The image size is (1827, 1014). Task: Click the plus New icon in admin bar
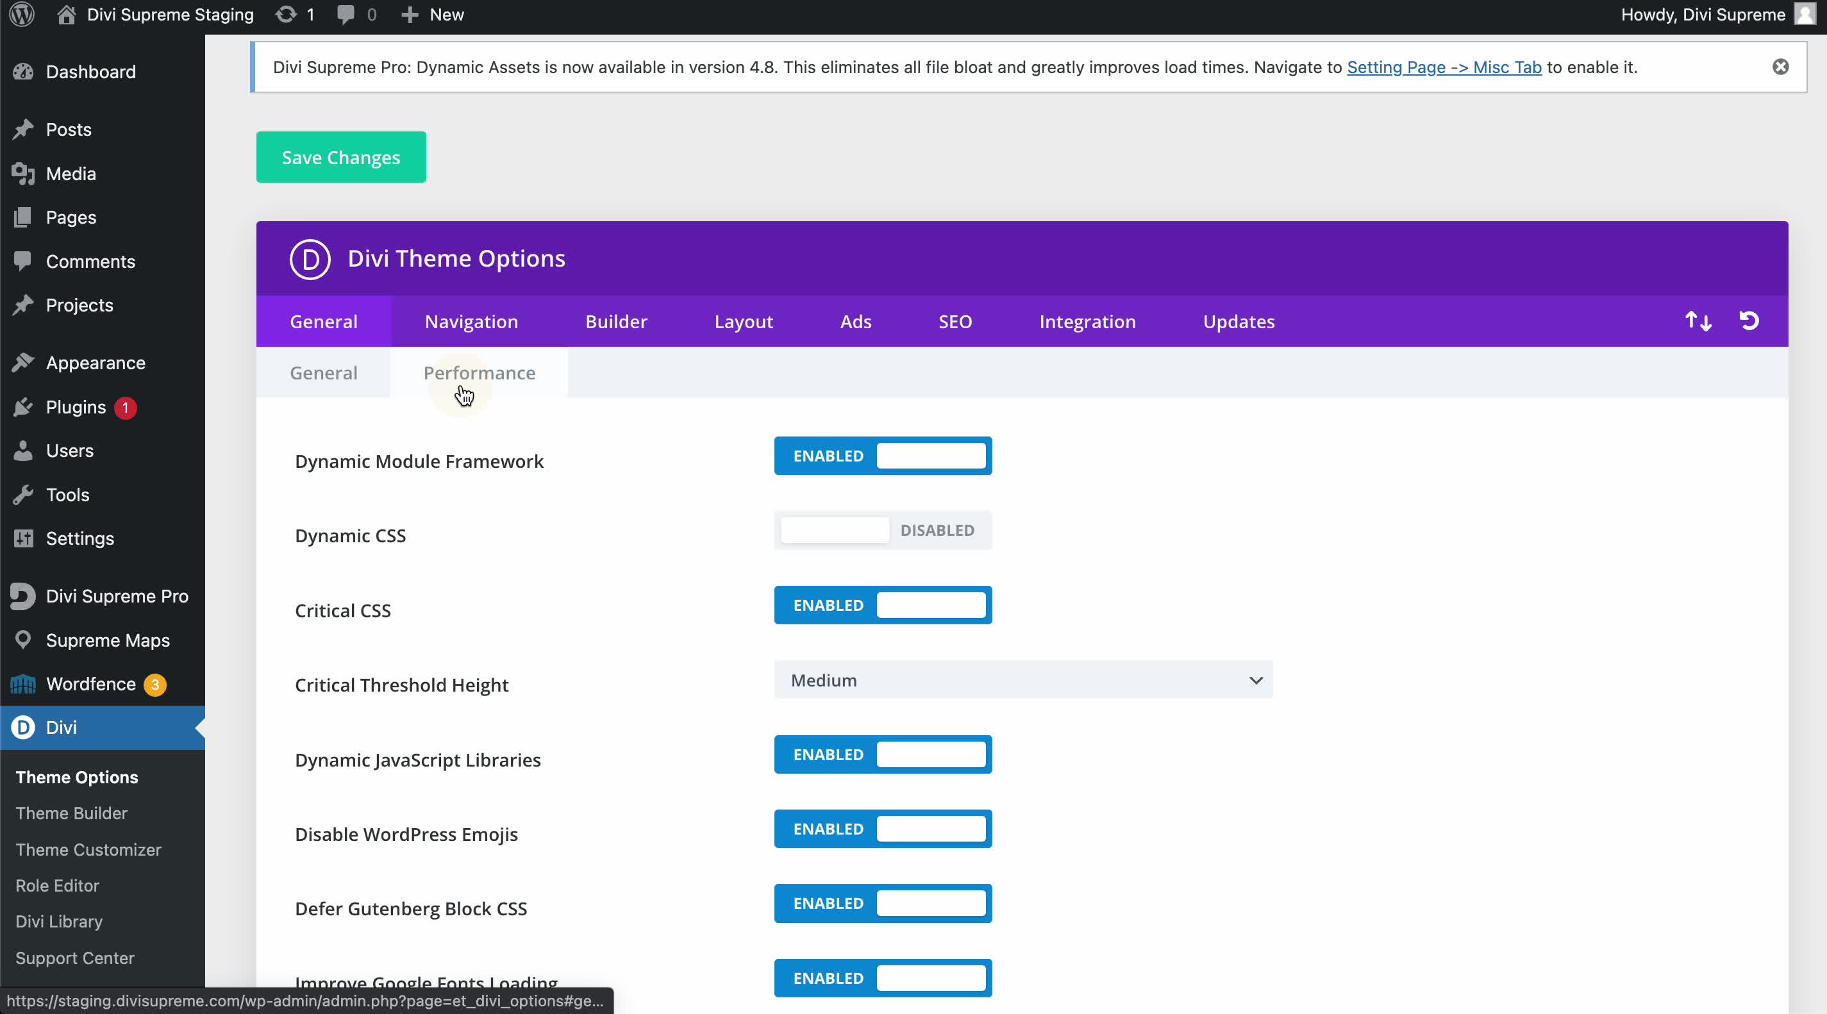410,15
